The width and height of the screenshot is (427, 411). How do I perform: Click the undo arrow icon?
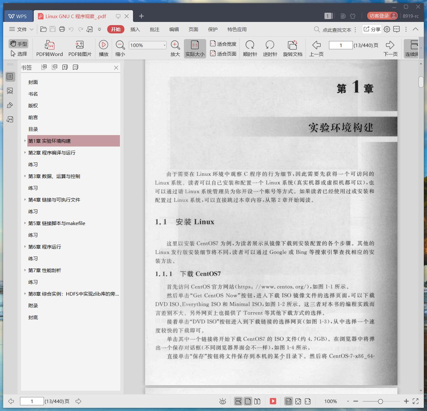tap(71, 29)
